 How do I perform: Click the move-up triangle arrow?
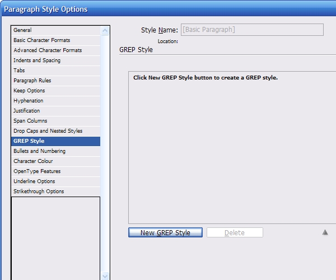pyautogui.click(x=325, y=232)
